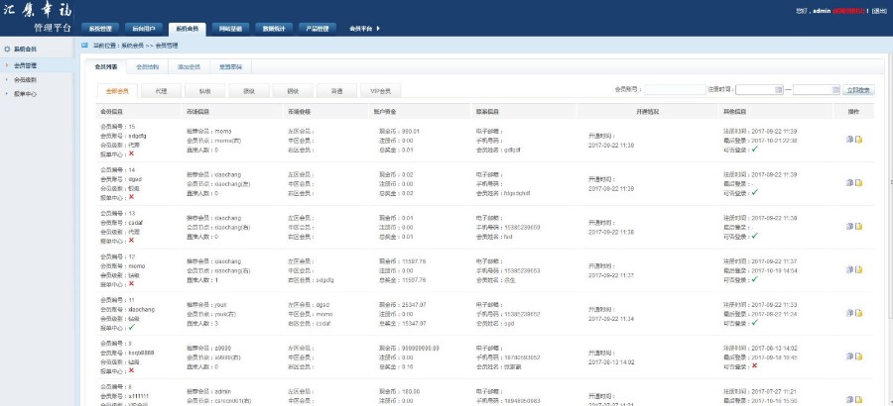Click the cash balance 11597.76 for momo
Screen dimensions: 893x406
point(414,261)
